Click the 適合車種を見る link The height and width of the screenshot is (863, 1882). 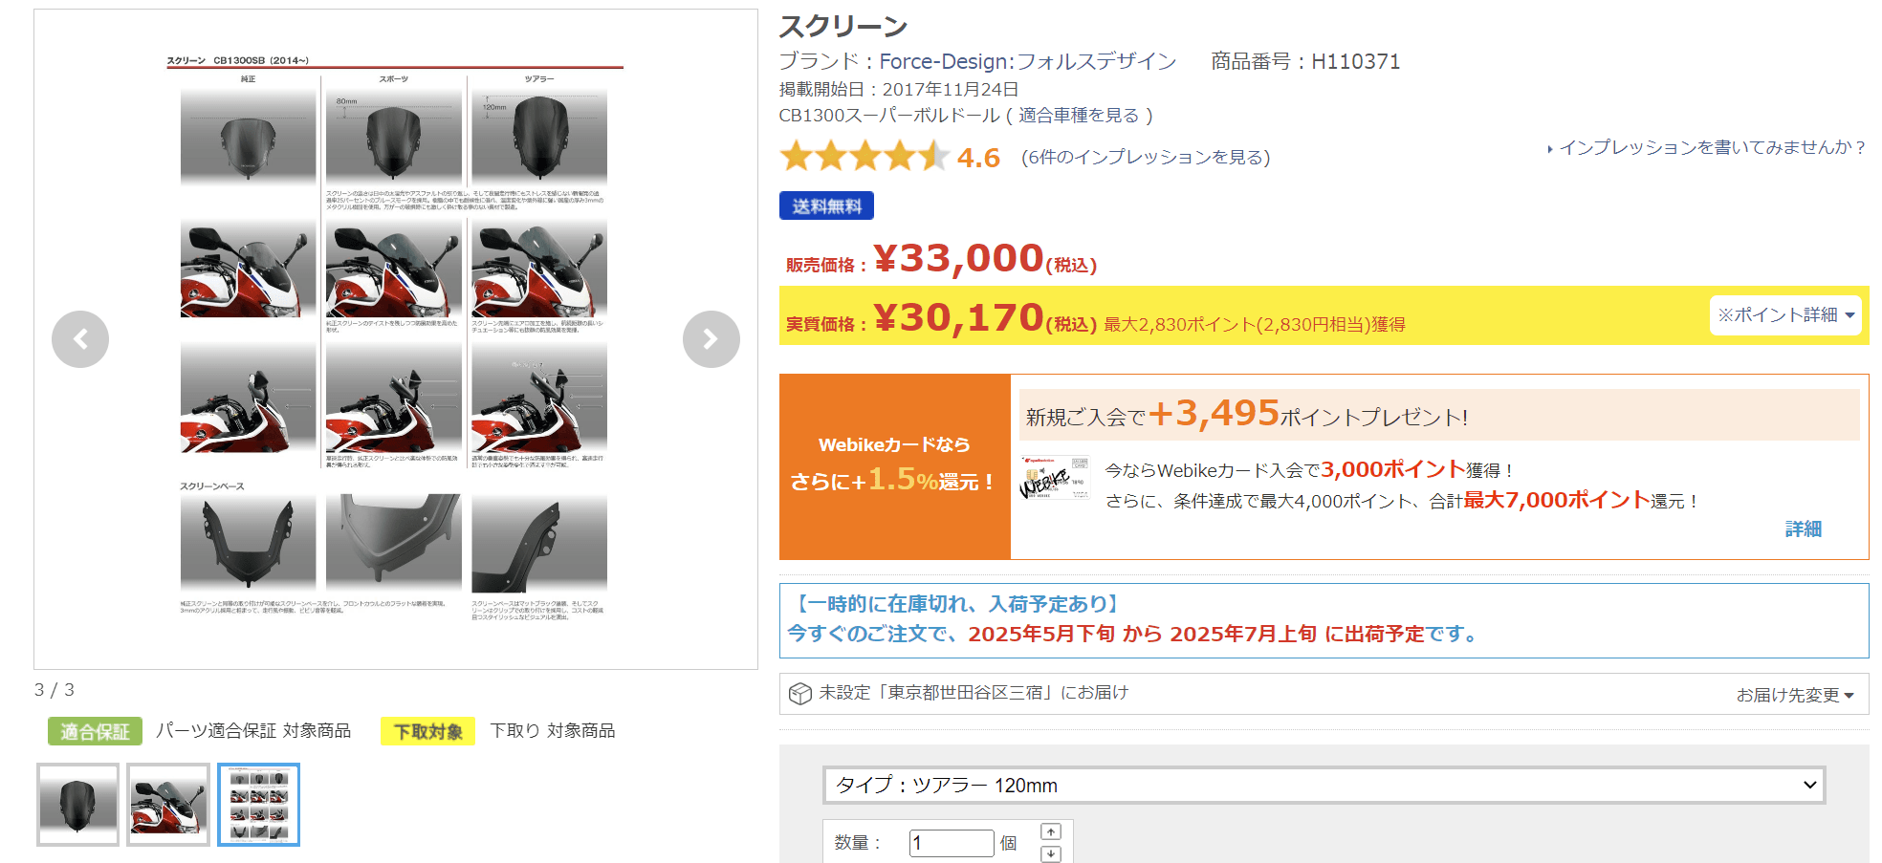(1079, 116)
